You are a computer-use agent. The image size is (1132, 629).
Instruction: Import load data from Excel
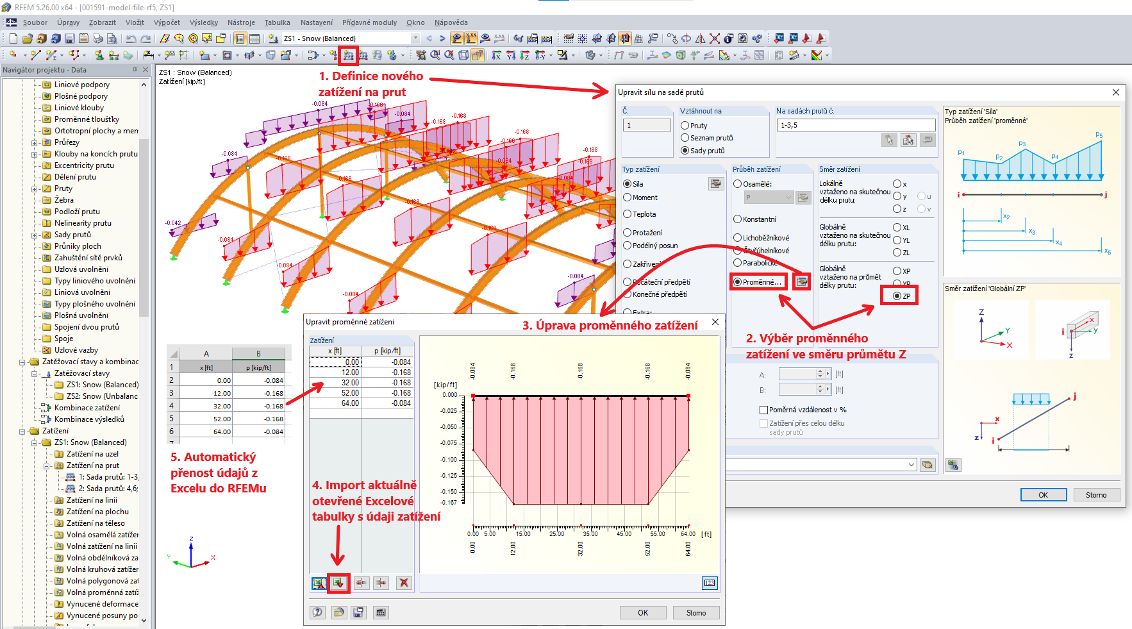(338, 583)
